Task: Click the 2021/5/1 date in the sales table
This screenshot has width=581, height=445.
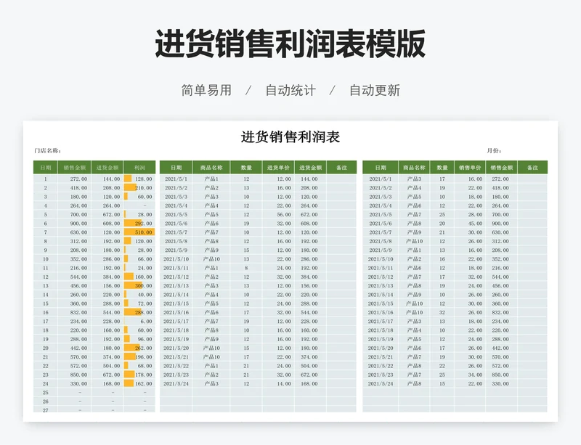Action: pos(381,179)
